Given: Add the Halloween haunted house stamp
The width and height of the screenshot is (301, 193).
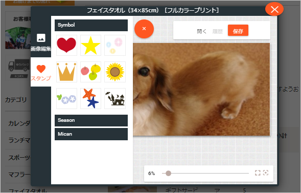Looking at the screenshot, I should click(115, 98).
